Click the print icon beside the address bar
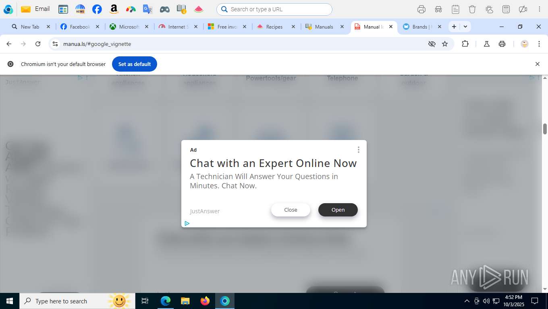This screenshot has height=309, width=548. coord(502,44)
